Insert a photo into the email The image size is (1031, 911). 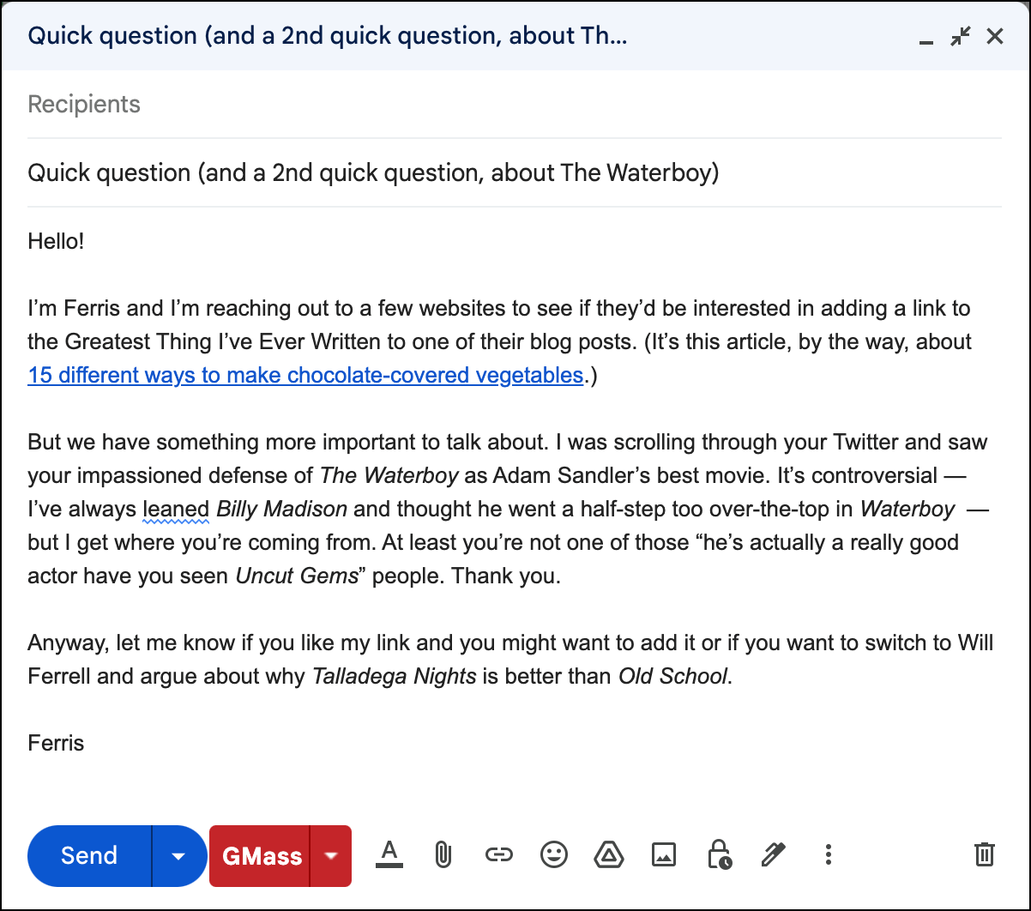pyautogui.click(x=664, y=854)
